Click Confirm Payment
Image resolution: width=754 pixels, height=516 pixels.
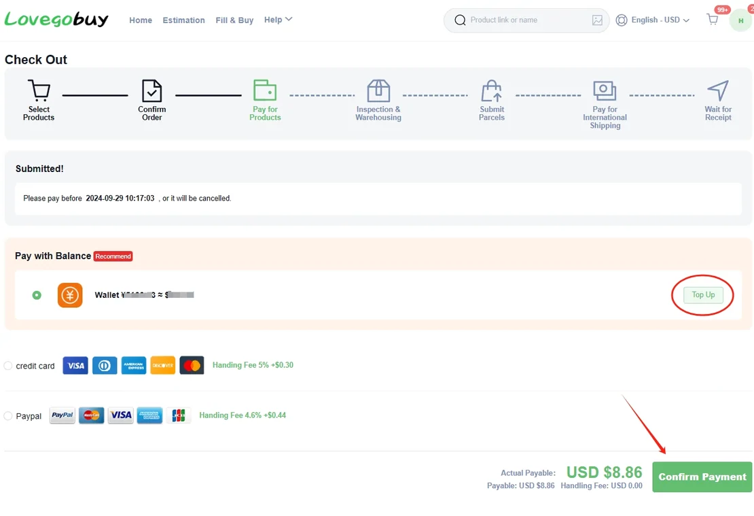tap(702, 477)
